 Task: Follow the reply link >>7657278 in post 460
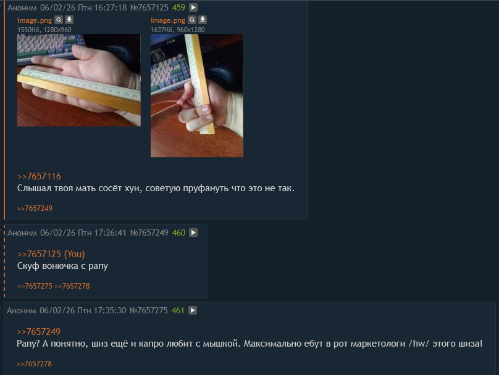click(72, 286)
